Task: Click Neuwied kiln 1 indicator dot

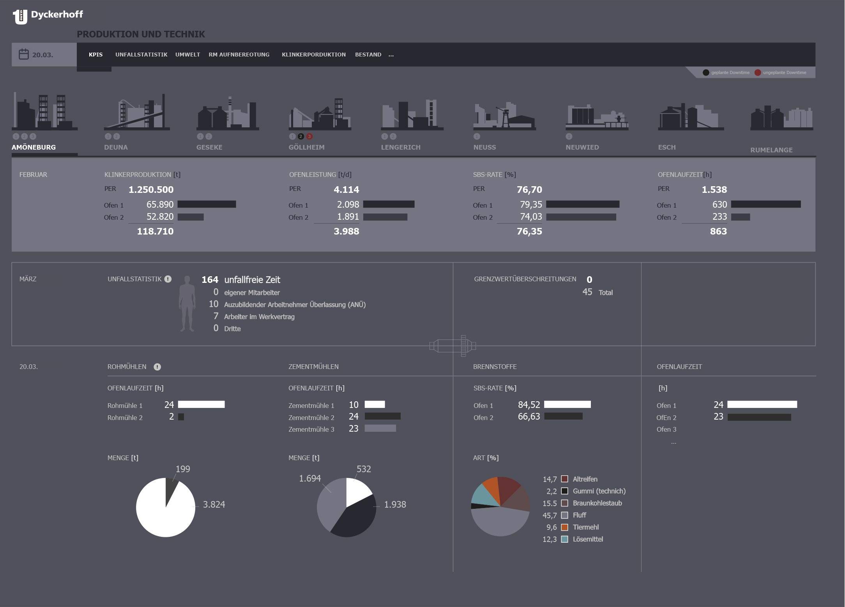Action: (569, 136)
